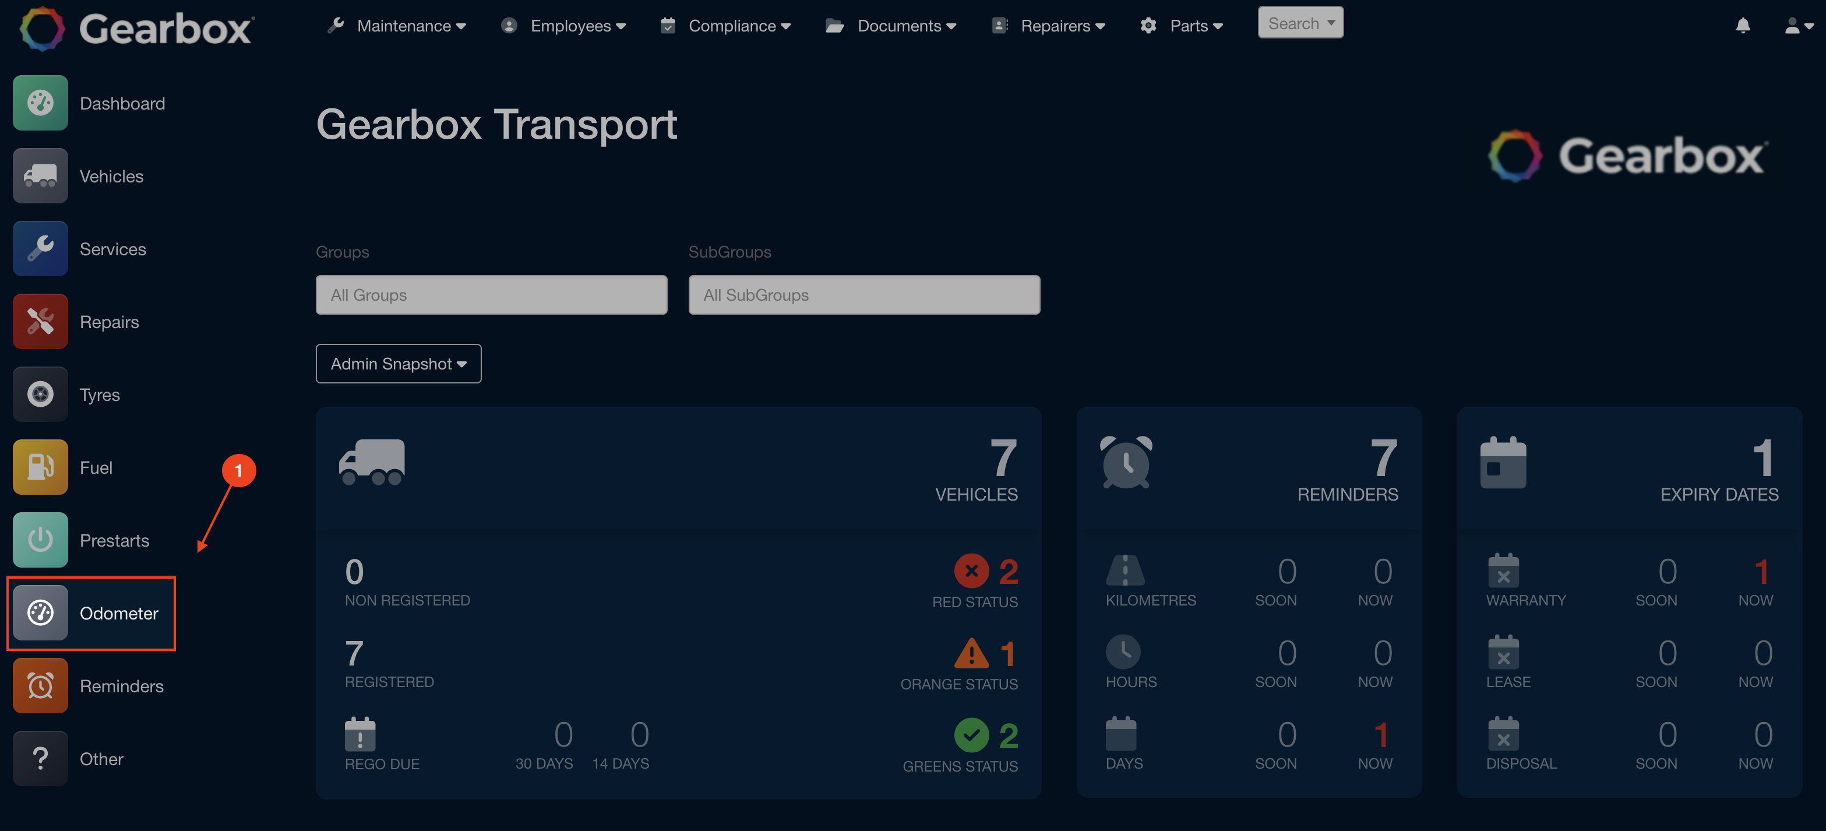Go to Dashboard in sidebar
This screenshot has width=1826, height=831.
[x=122, y=104]
